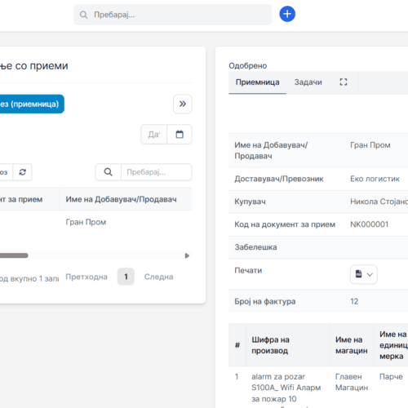Click the refresh table icon
The image size is (408, 408).
(x=23, y=172)
